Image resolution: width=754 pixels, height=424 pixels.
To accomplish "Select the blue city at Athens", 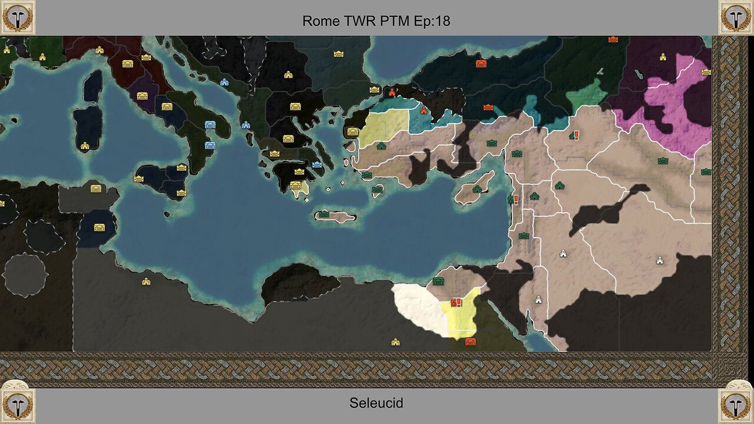I will pos(317,164).
